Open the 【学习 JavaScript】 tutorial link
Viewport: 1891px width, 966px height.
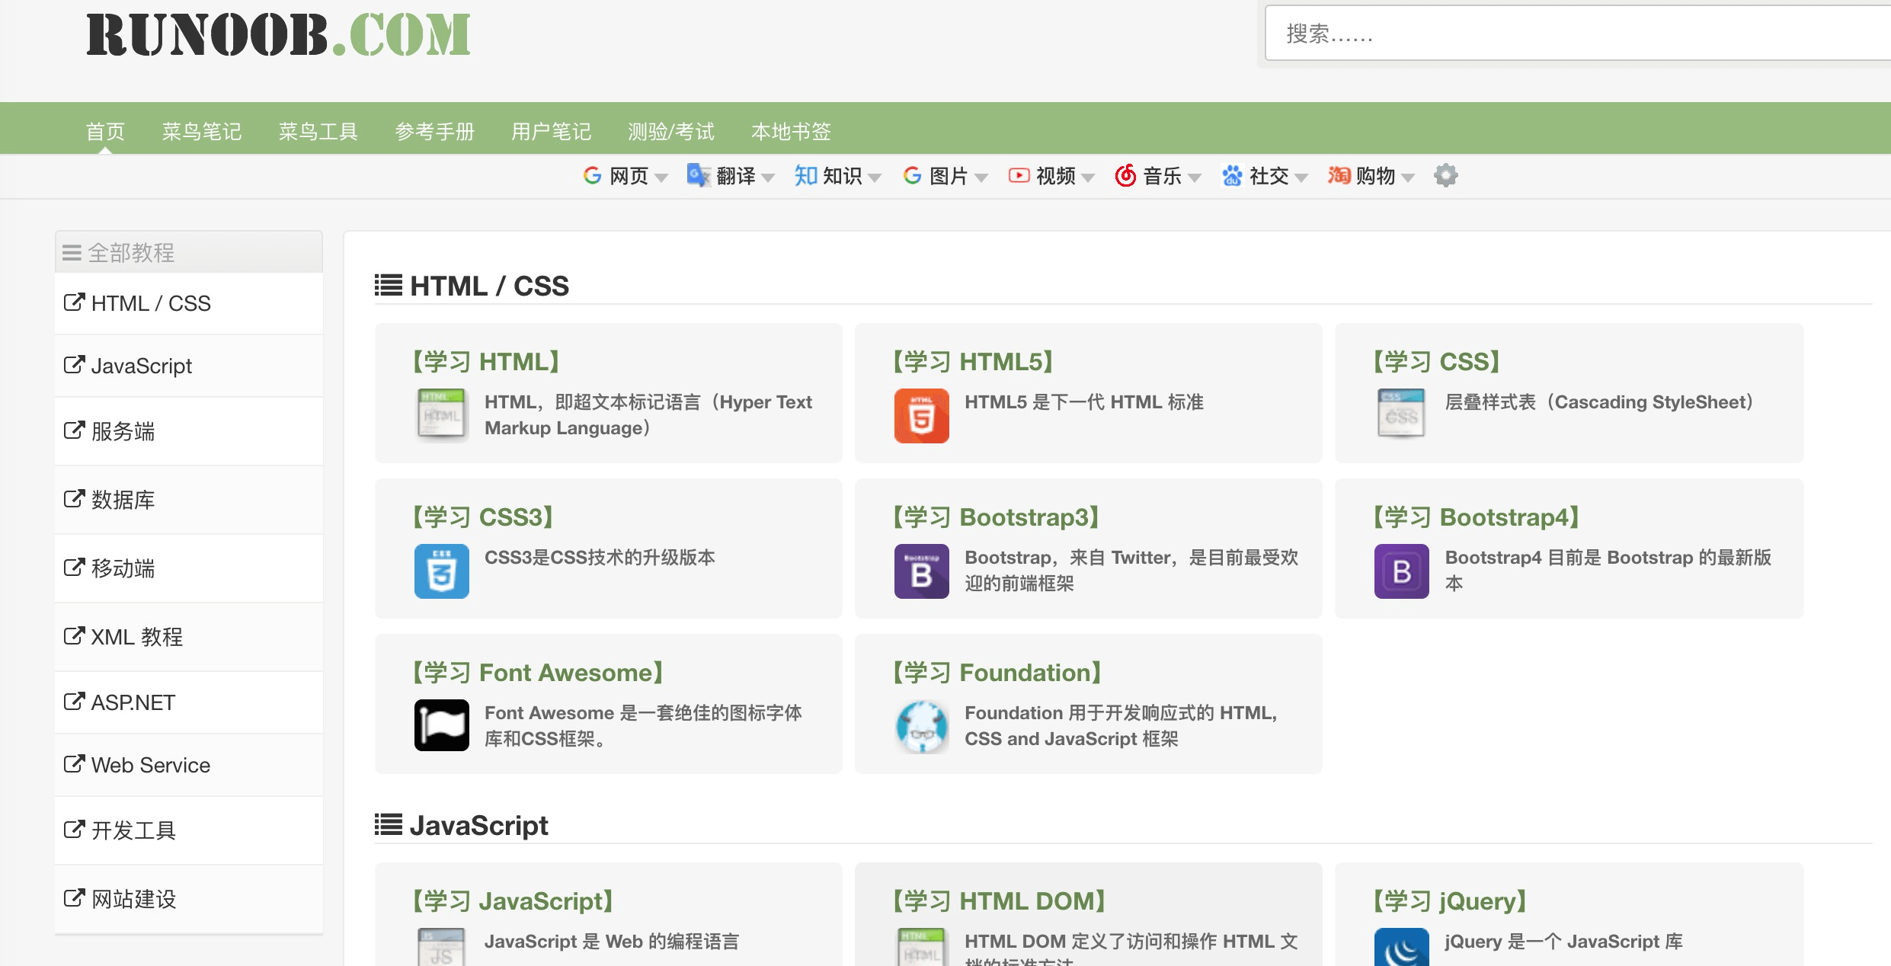[x=513, y=901]
